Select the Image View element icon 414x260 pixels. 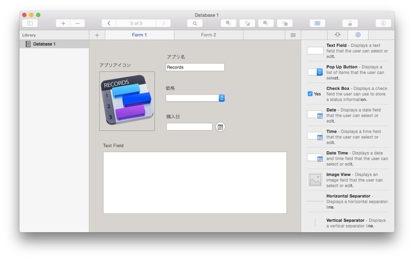[315, 180]
